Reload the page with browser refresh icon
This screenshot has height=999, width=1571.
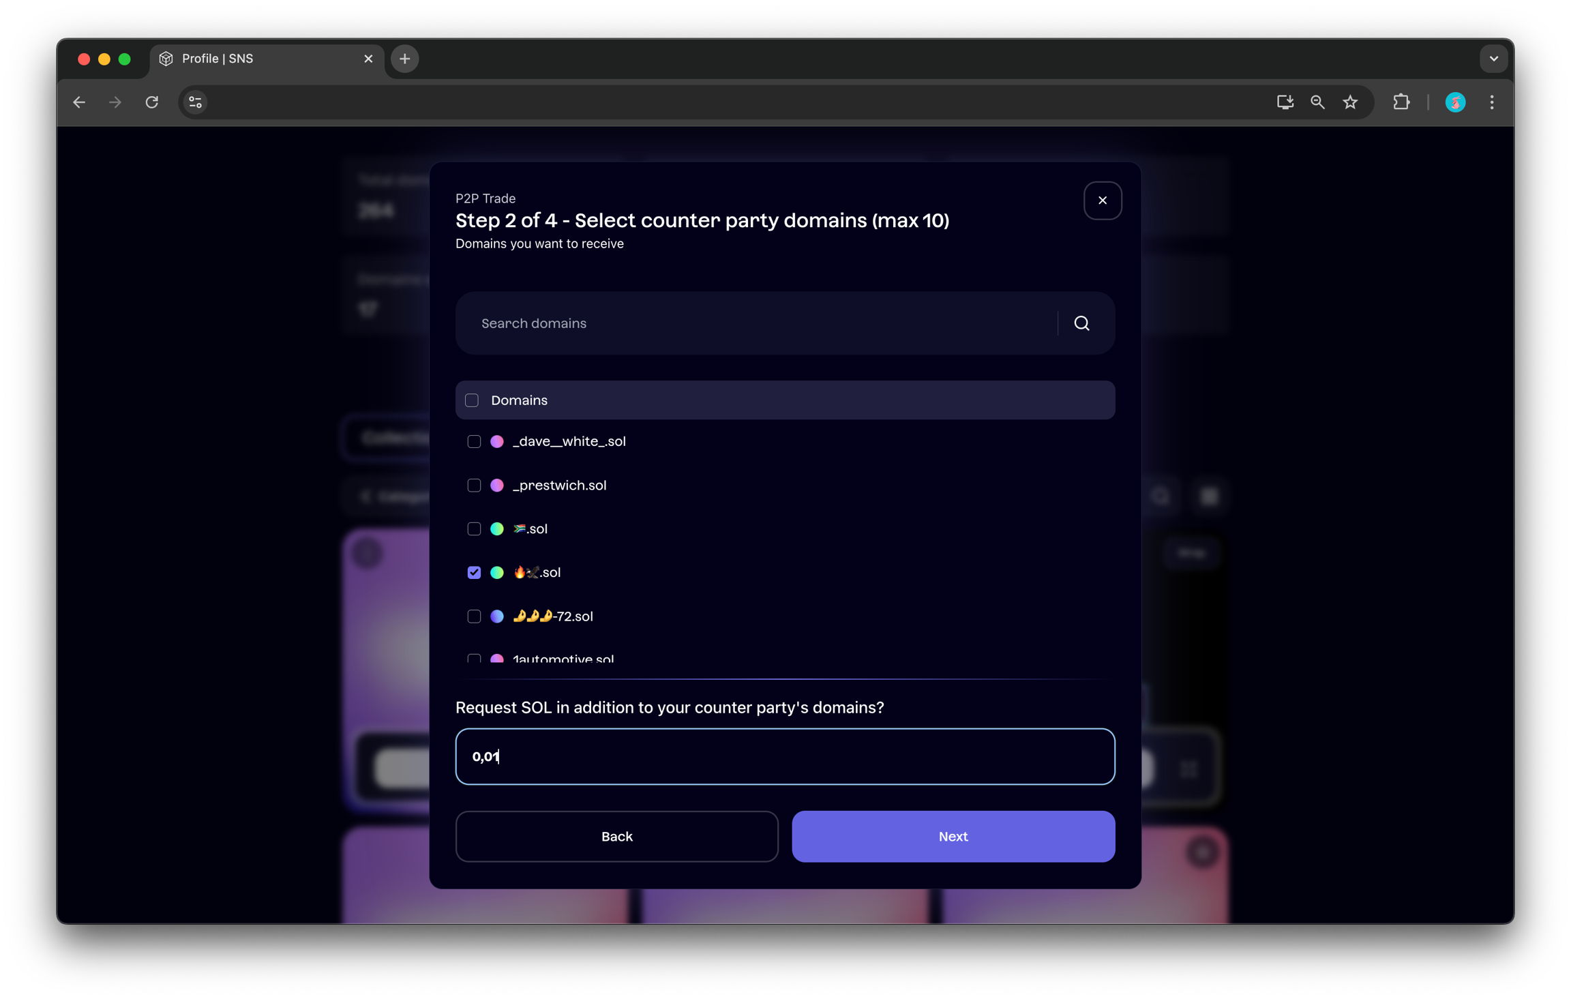(151, 102)
